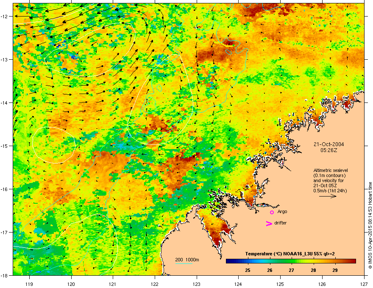Click the date text 21-Oct-2004
This screenshot has height=288, width=373.
328,144
